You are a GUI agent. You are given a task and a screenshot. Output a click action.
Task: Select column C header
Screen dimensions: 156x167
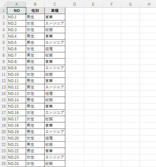(x=55, y=4)
